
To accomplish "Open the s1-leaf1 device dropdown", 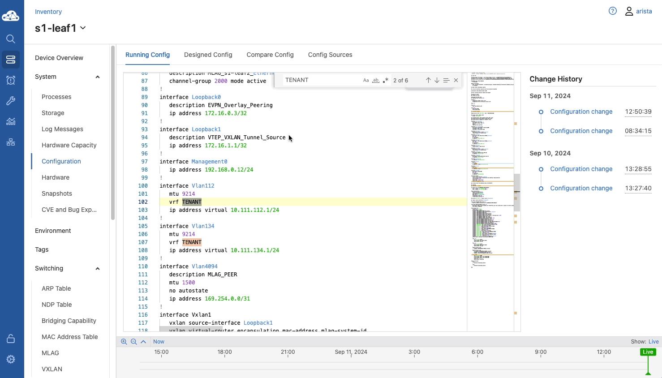I will (83, 28).
